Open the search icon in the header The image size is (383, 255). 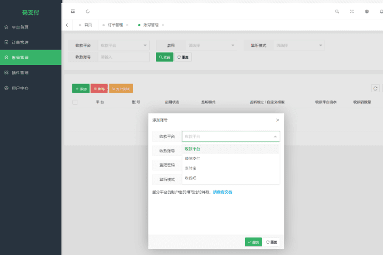[337, 11]
